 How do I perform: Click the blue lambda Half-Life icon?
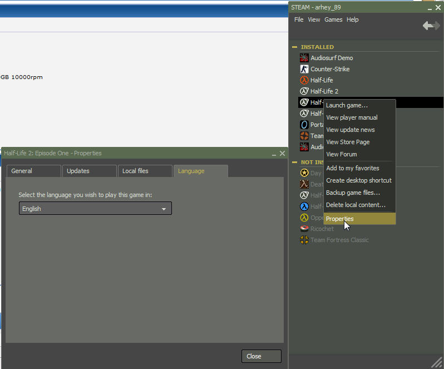pyautogui.click(x=304, y=206)
